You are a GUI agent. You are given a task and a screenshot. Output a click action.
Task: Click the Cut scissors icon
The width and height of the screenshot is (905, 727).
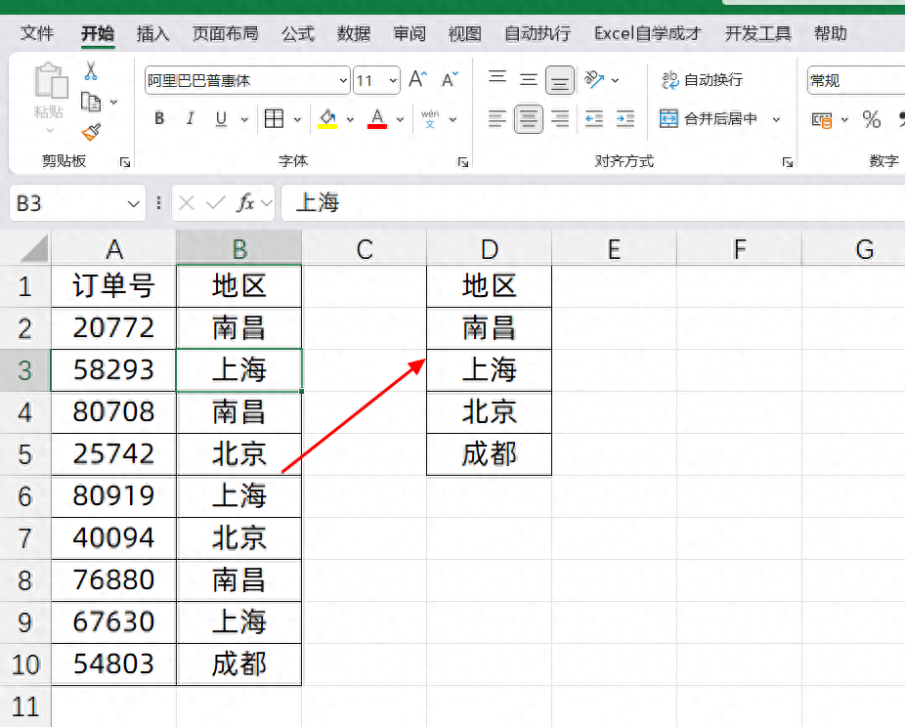coord(91,71)
